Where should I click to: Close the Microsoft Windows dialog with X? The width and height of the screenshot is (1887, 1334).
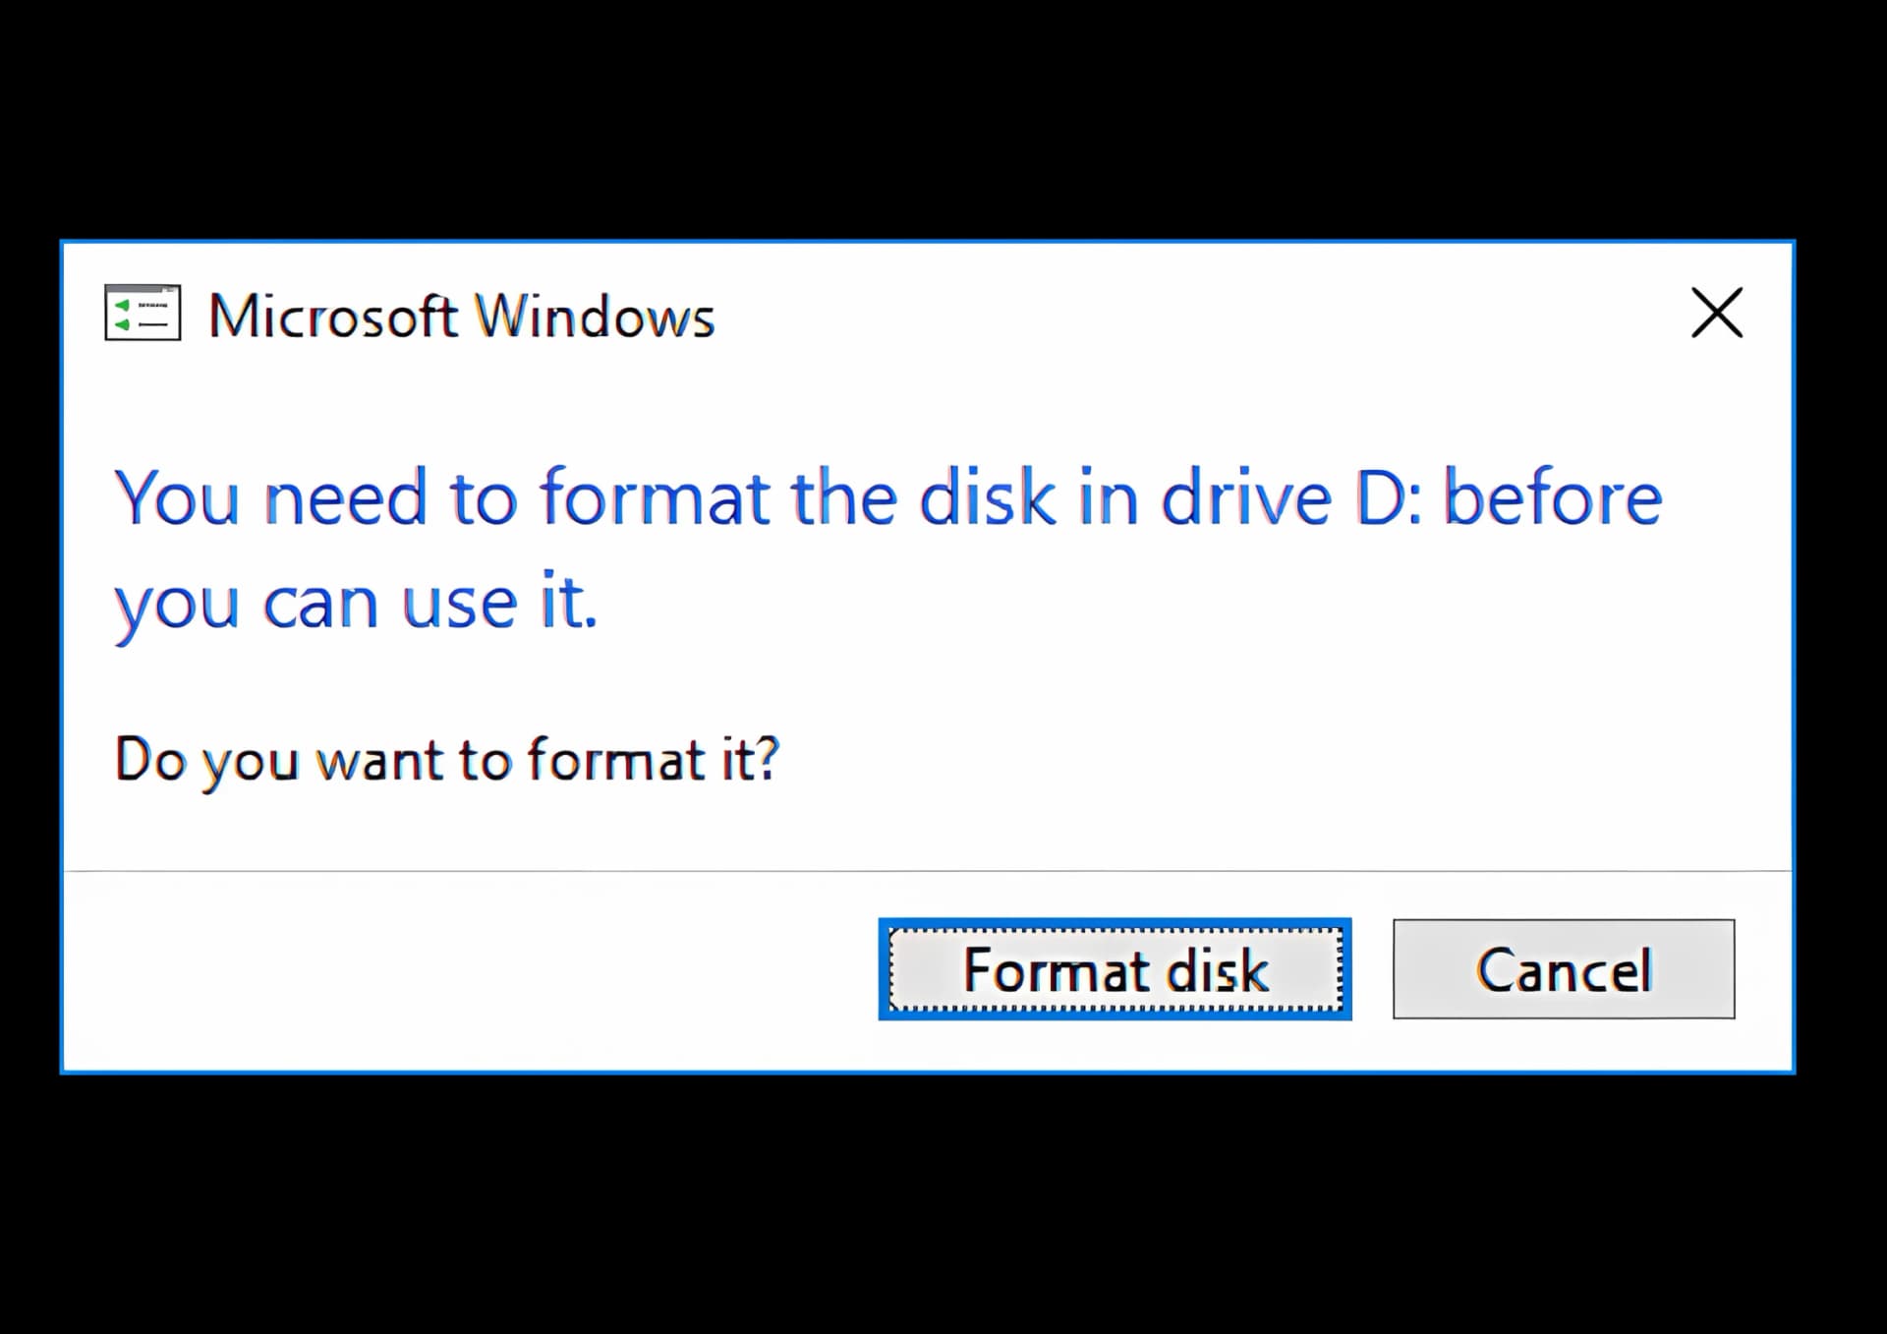point(1716,313)
